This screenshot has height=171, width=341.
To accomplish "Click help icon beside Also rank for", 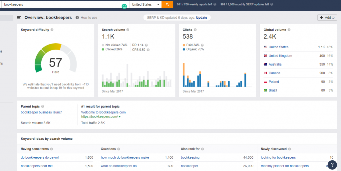I will click(202, 149).
